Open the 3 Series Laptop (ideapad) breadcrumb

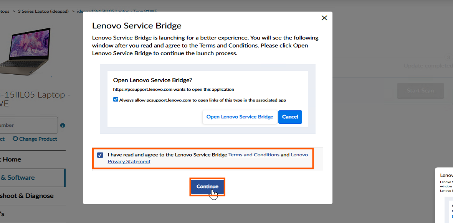(x=43, y=11)
